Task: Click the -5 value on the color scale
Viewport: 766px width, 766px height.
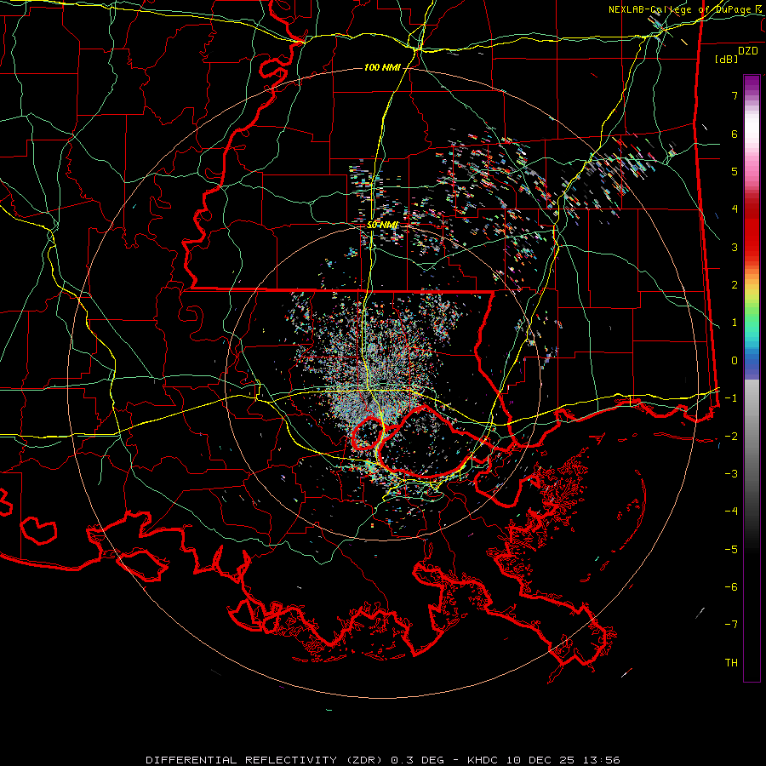Action: click(731, 549)
